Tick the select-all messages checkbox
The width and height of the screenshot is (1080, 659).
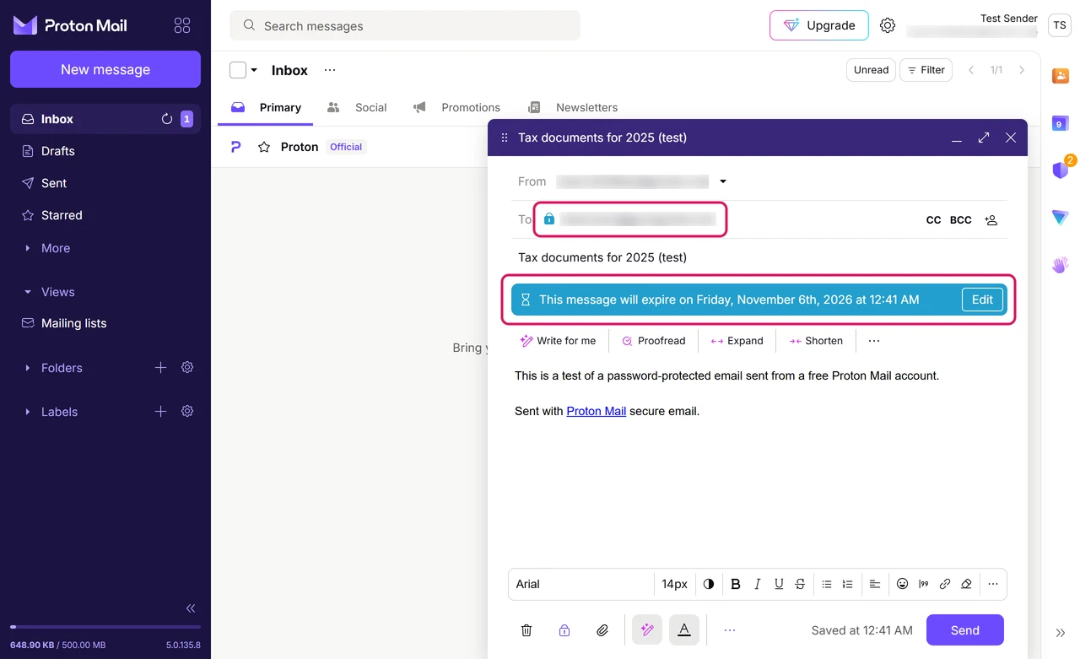(x=238, y=70)
